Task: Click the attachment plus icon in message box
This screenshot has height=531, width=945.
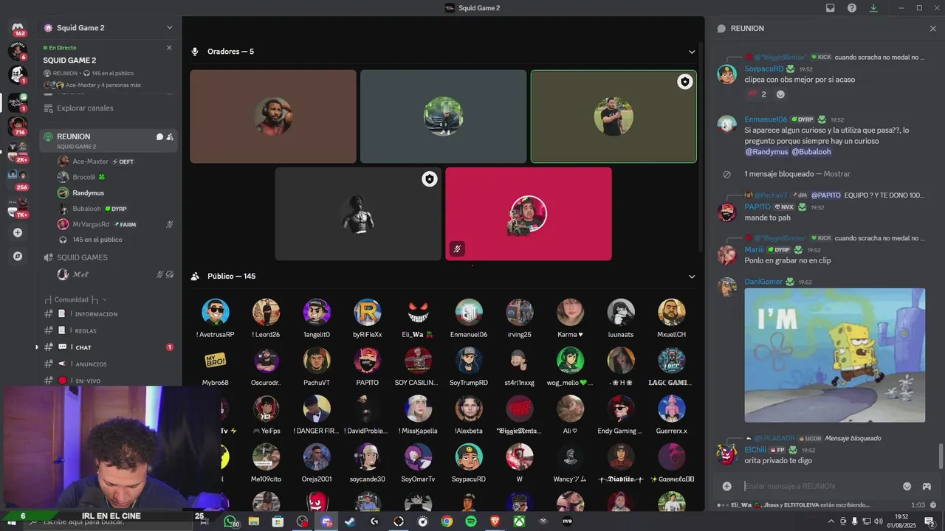Action: tap(727, 486)
